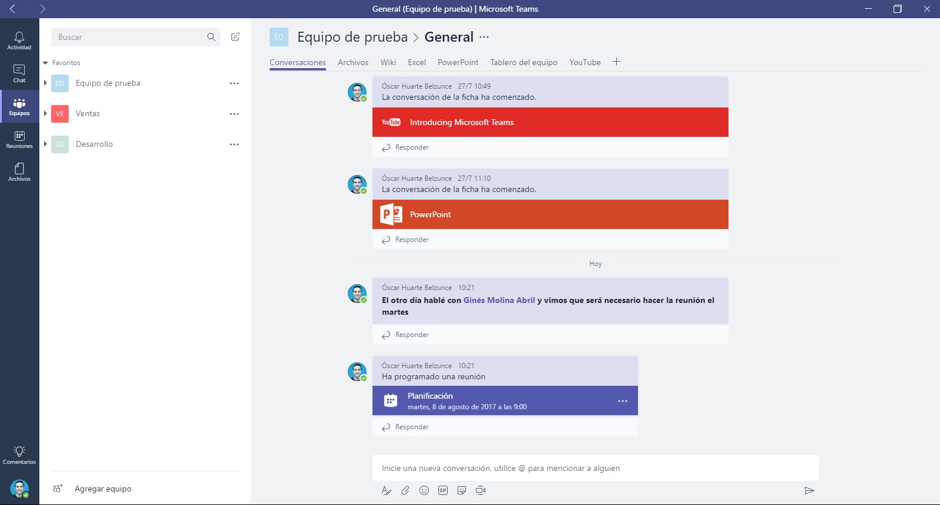Open the PowerPoint tab

tap(458, 62)
